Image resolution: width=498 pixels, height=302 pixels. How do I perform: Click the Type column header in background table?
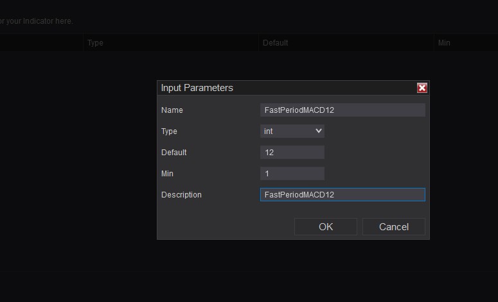point(95,43)
